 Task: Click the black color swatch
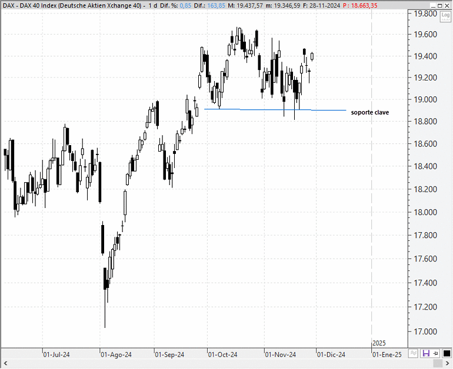tap(447, 353)
